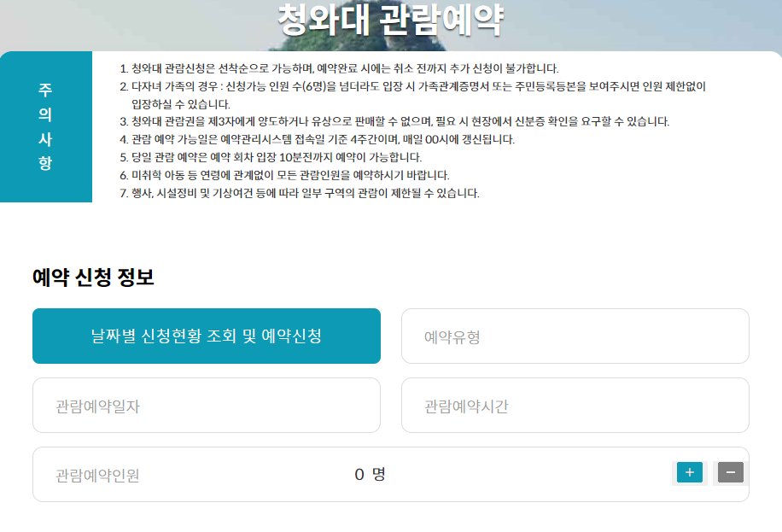Click notice 7 about 행사, 시설정비
Viewport: 782px width, 532px height.
300,193
